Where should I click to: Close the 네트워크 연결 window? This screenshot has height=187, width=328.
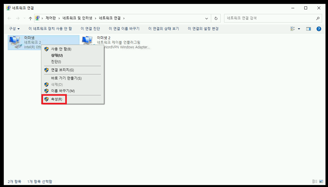pos(319,8)
